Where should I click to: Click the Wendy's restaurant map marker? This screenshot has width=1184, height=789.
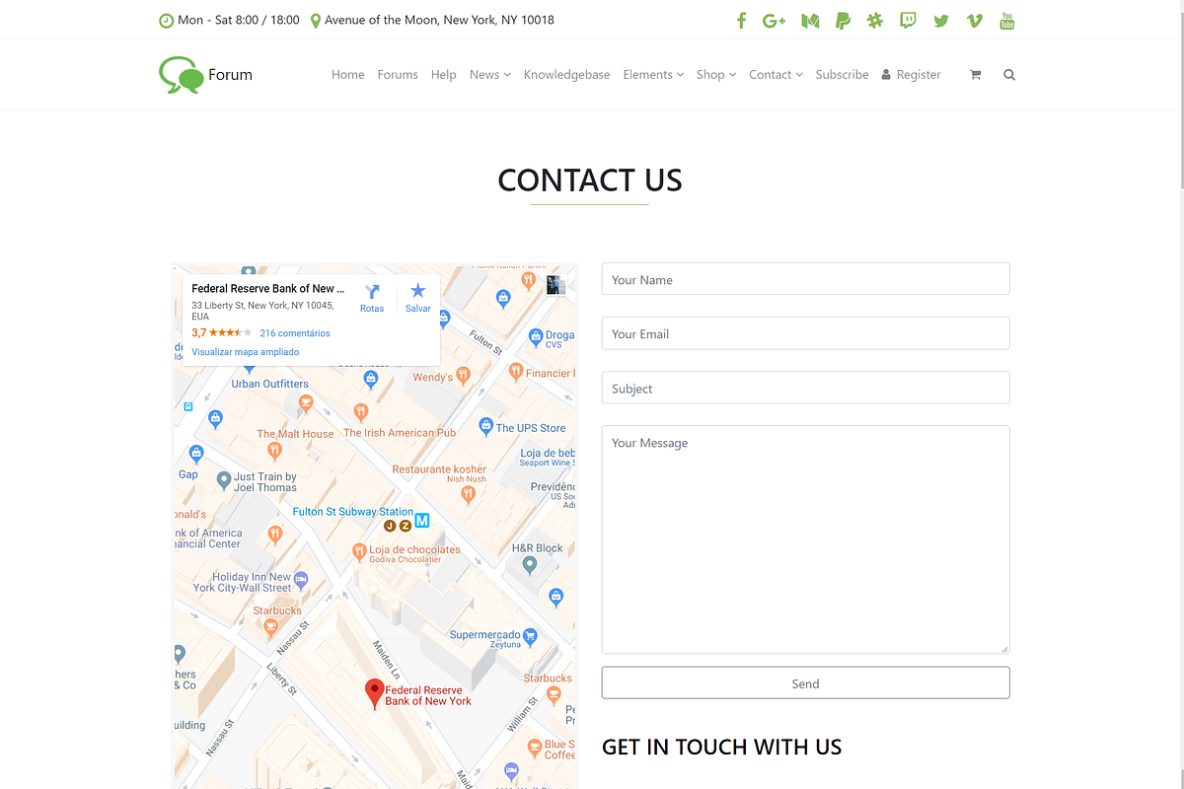tap(464, 375)
